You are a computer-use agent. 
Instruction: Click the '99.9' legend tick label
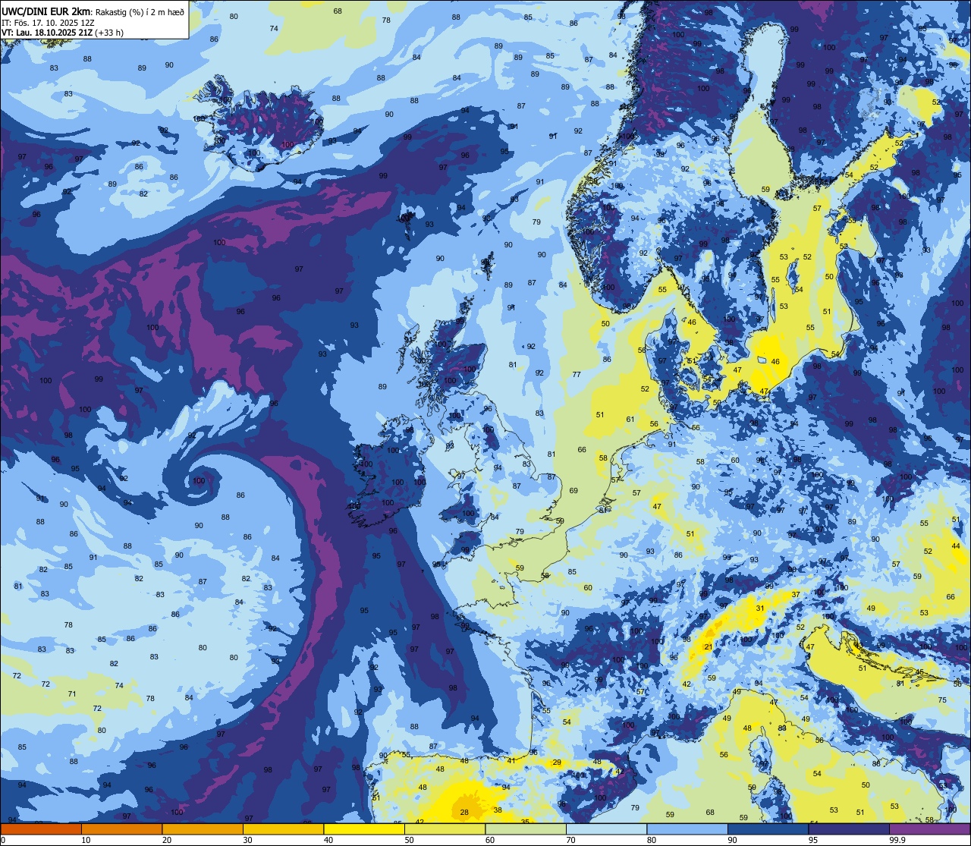(898, 840)
